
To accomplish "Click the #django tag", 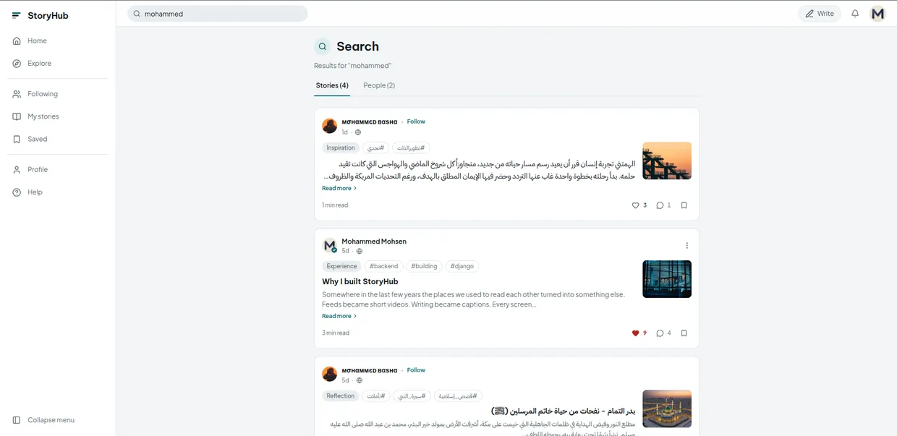I will [x=462, y=266].
